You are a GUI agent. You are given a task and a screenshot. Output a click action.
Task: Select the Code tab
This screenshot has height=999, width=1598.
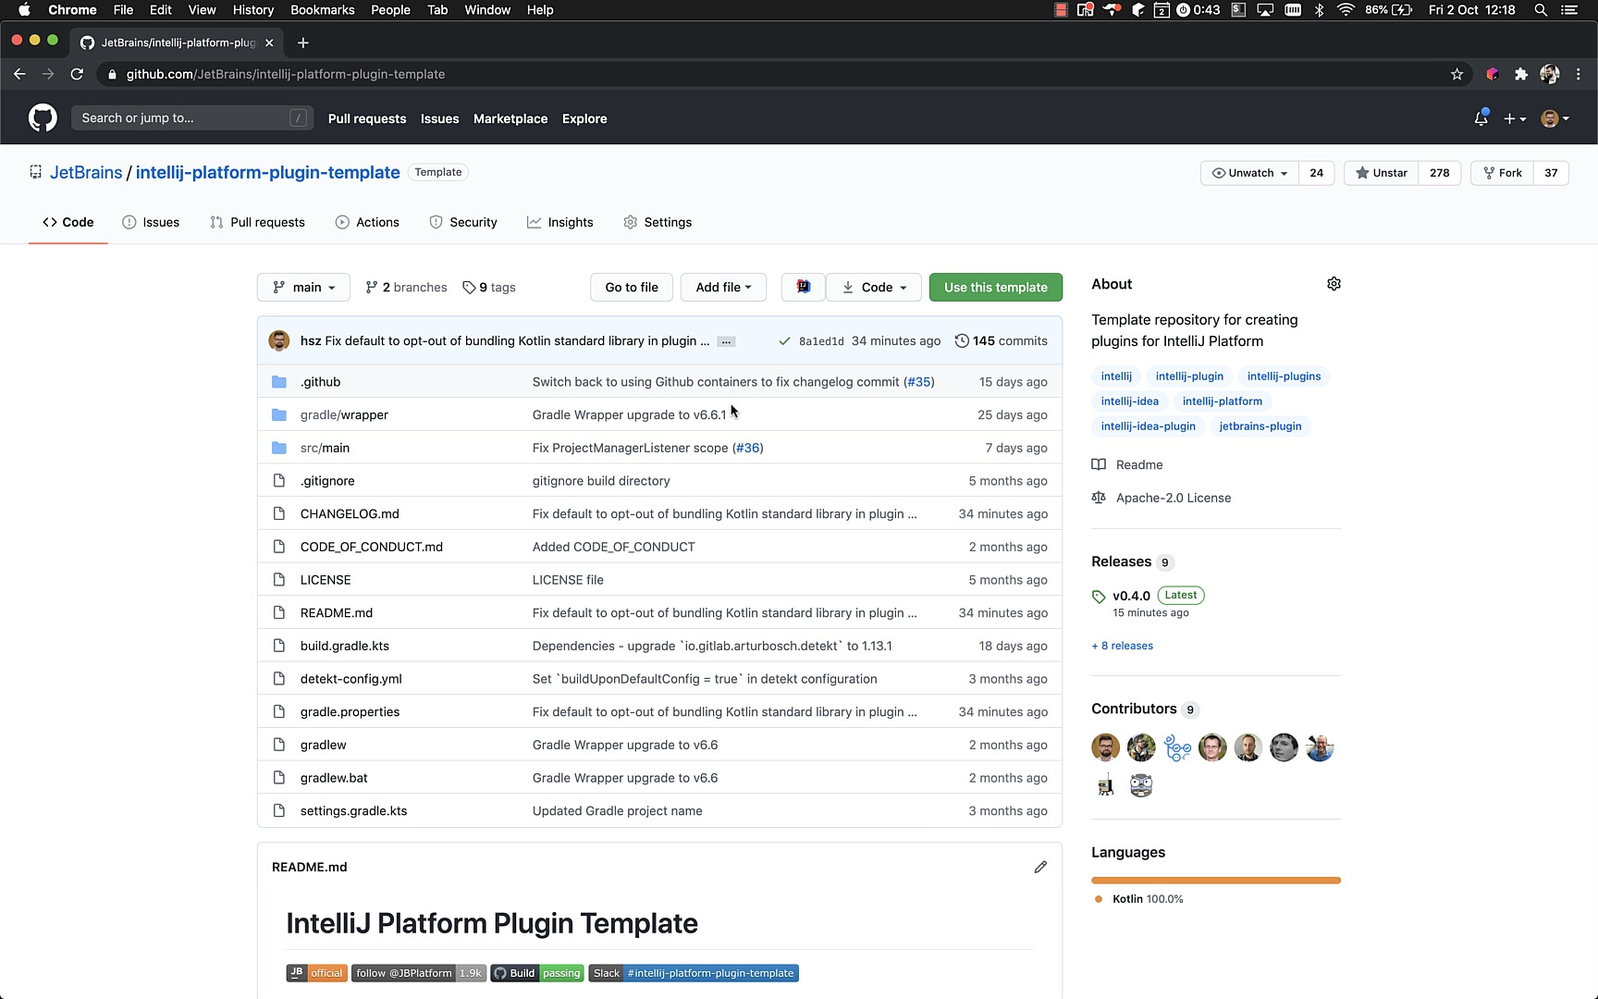68,222
